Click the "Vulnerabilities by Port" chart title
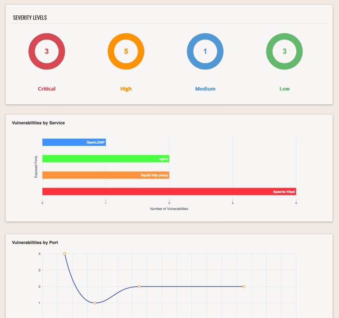The width and height of the screenshot is (339, 318). pyautogui.click(x=35, y=243)
